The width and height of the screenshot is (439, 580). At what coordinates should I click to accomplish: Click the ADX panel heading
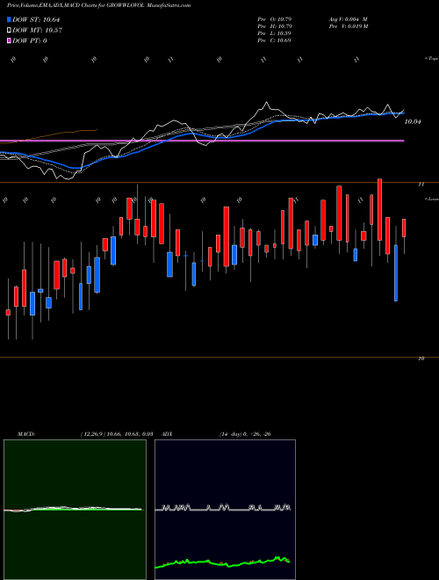coord(167,434)
